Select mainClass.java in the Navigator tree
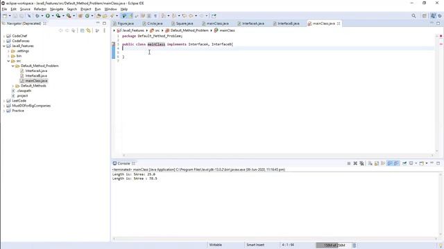Image resolution: width=444 pixels, height=249 pixels. click(x=36, y=81)
